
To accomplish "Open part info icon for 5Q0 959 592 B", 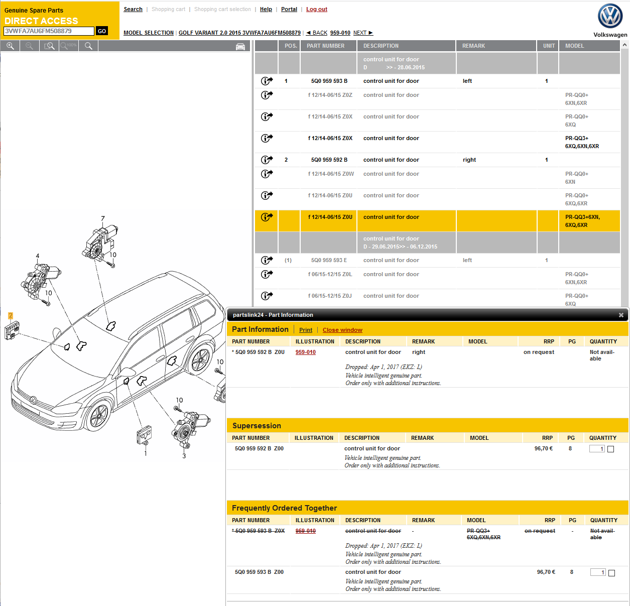I will (267, 160).
